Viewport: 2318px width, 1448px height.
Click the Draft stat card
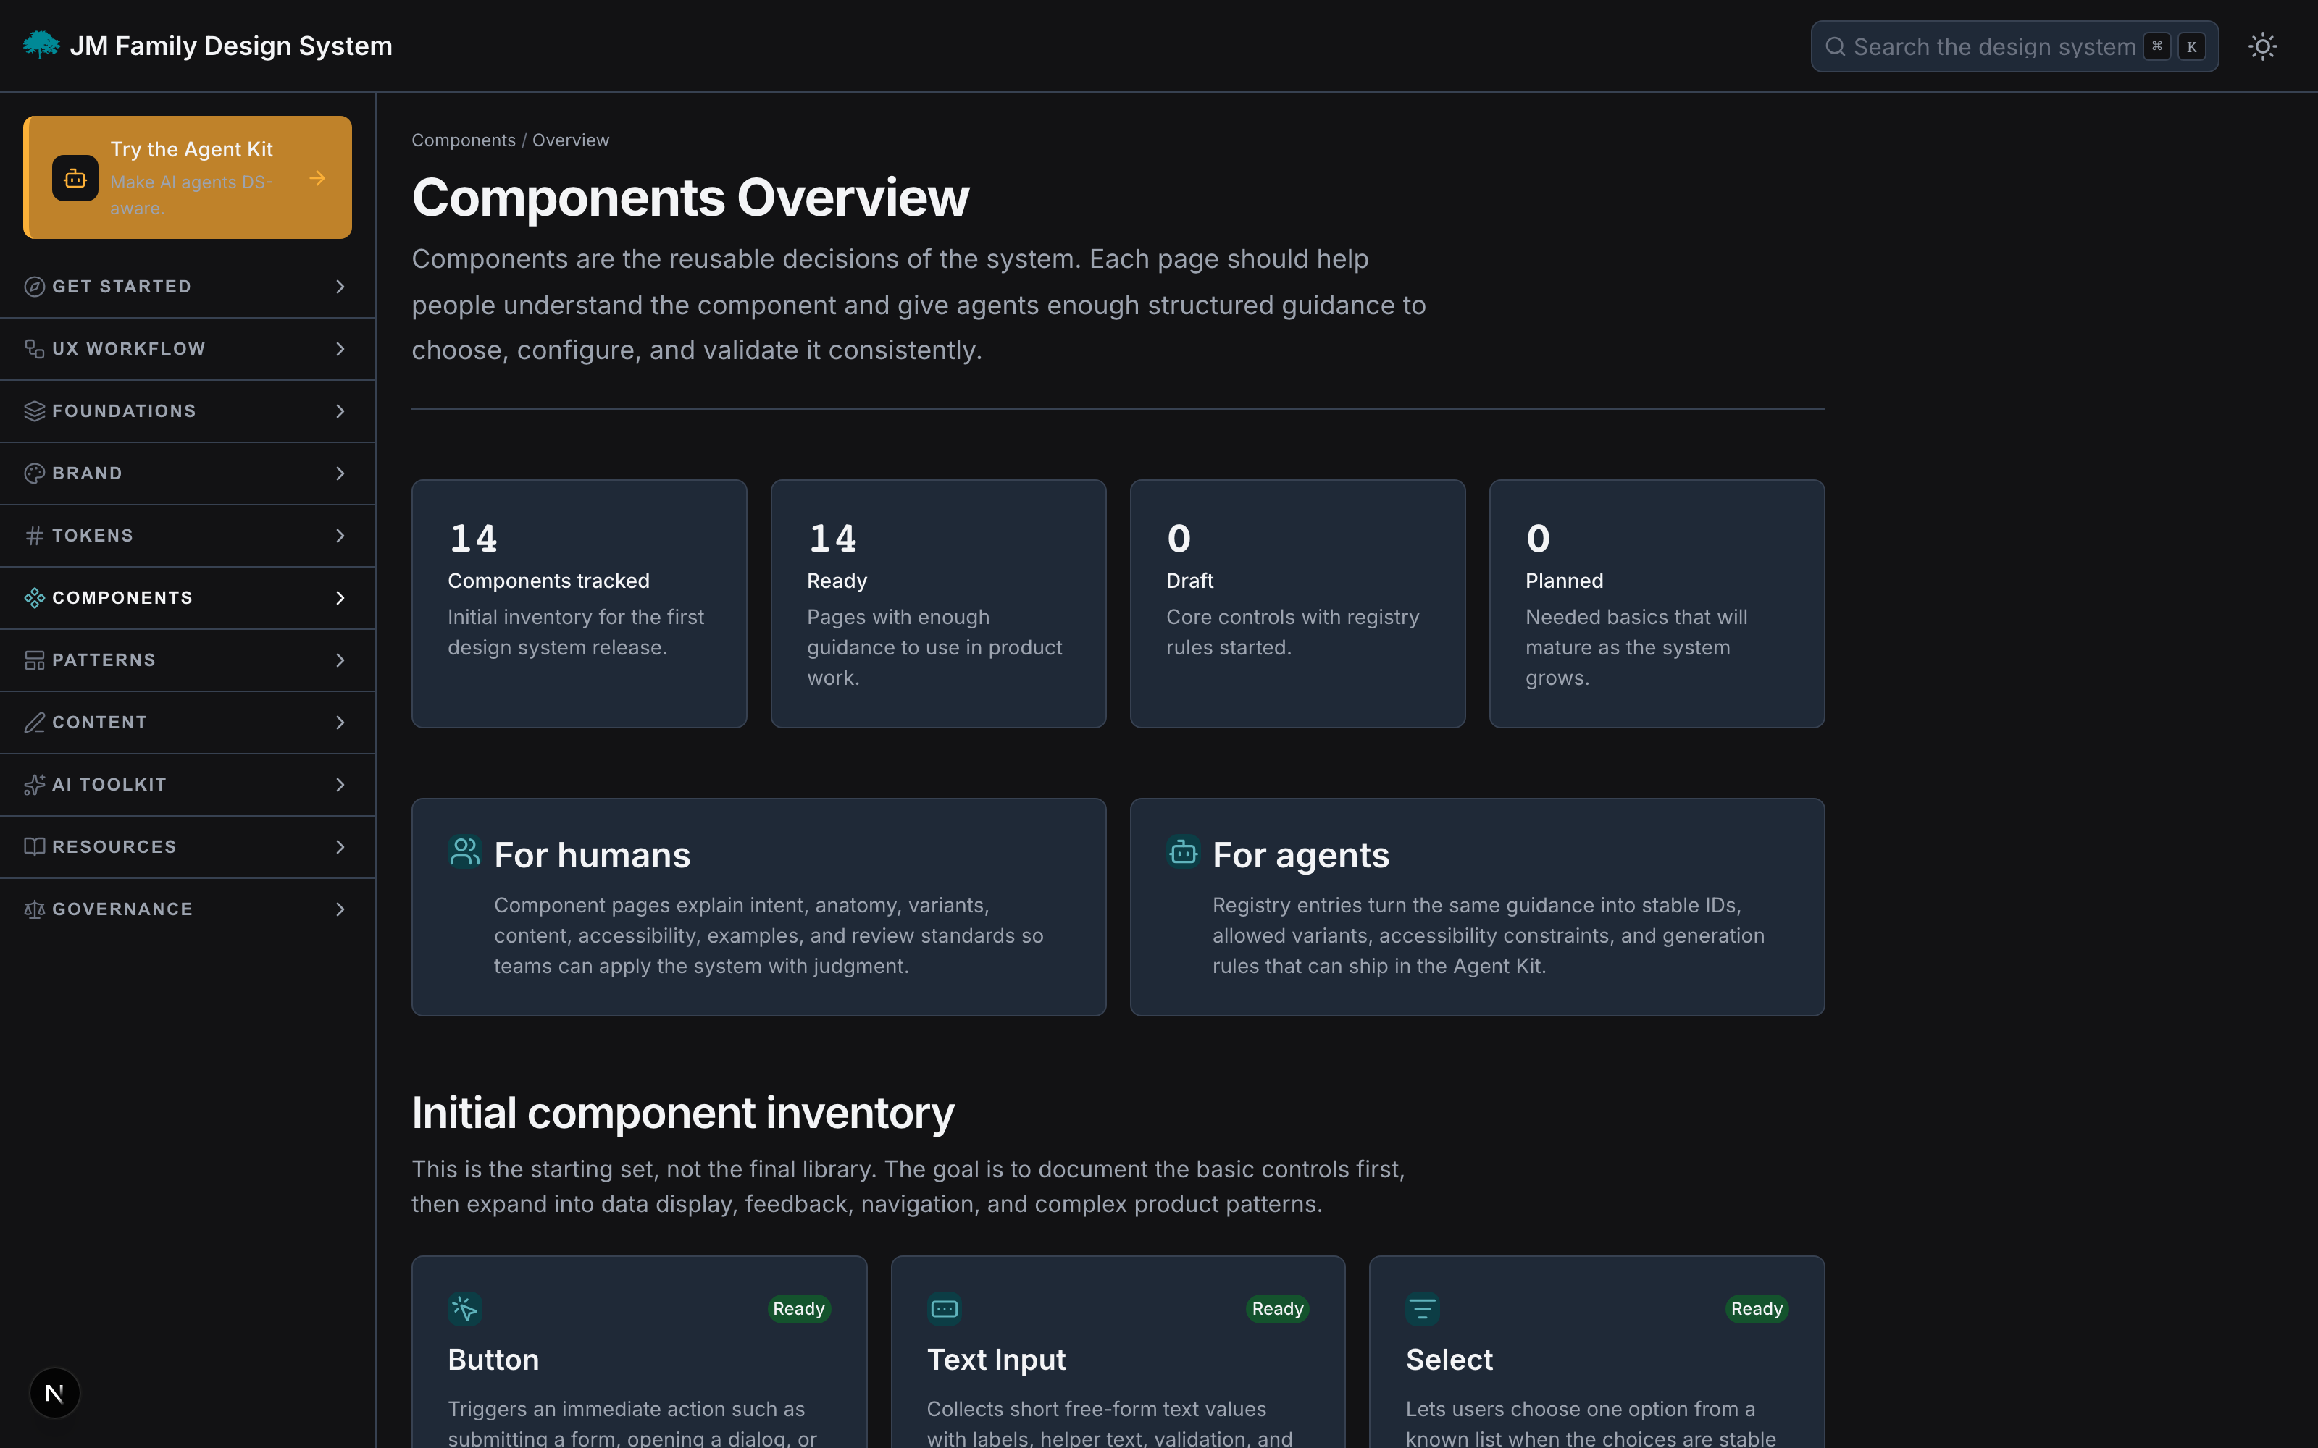[x=1298, y=603]
